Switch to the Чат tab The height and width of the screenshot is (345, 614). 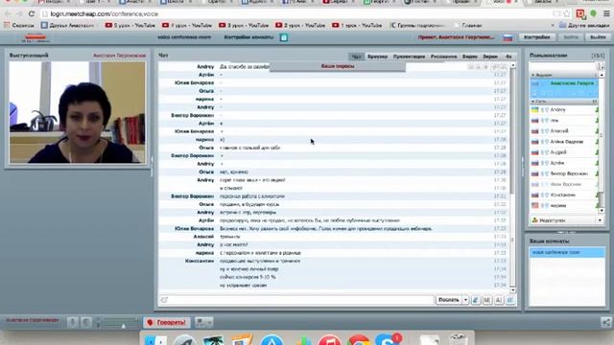356,57
